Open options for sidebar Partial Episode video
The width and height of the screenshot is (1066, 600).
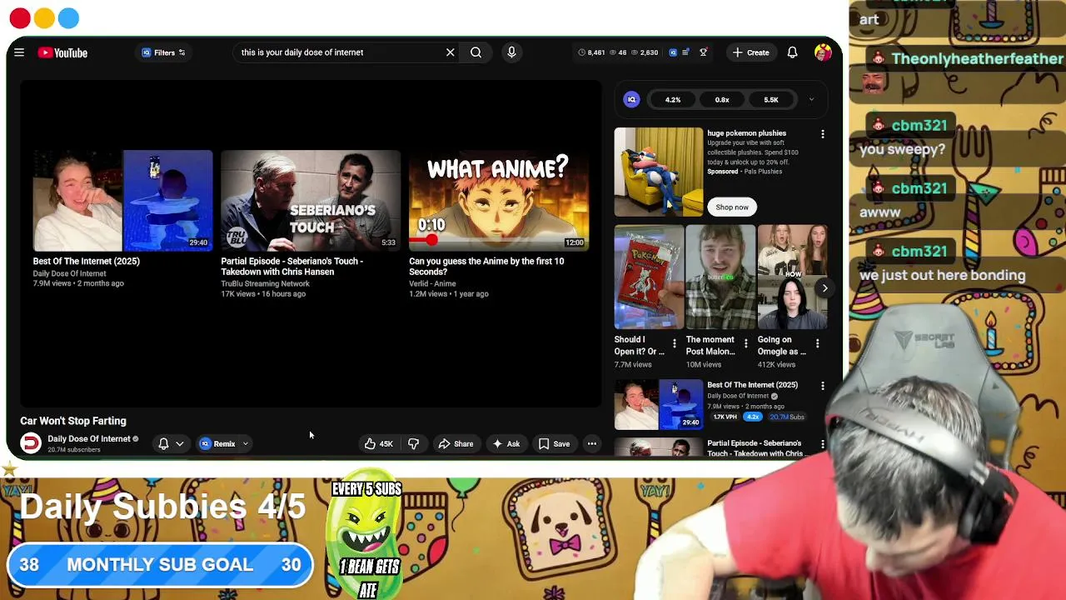coord(823,445)
